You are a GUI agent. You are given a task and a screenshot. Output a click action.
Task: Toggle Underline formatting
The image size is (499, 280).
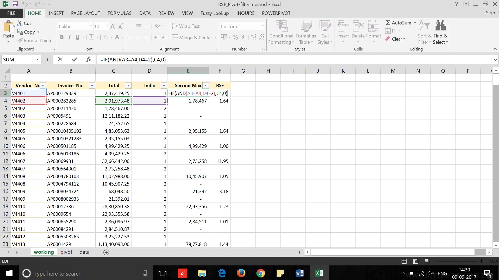[77, 37]
